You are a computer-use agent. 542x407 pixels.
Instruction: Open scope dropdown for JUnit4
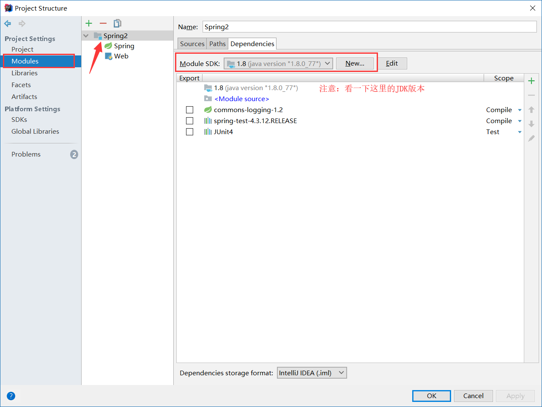[x=520, y=132]
